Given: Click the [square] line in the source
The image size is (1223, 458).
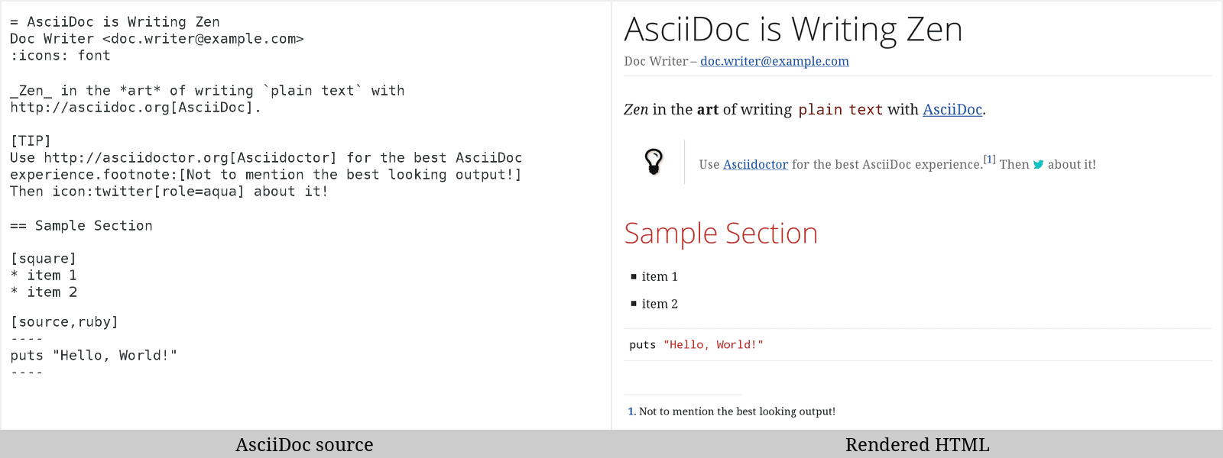Looking at the screenshot, I should [44, 259].
